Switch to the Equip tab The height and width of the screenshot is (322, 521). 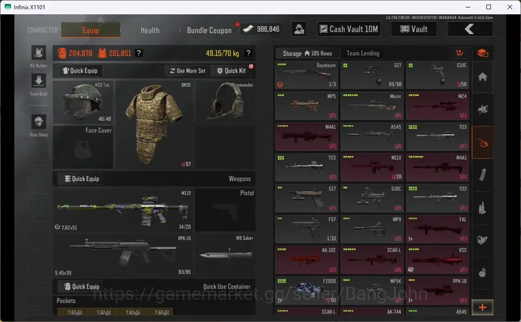(91, 30)
